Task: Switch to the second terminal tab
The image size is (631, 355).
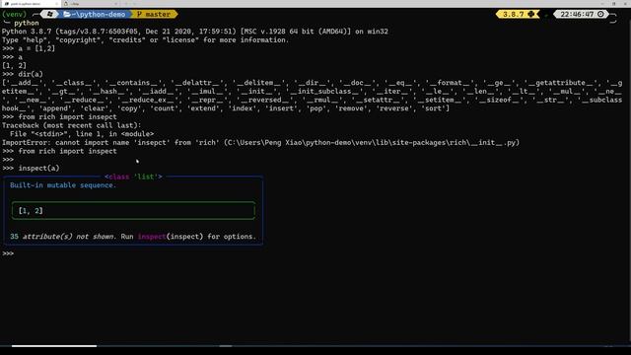Action: pos(91,4)
